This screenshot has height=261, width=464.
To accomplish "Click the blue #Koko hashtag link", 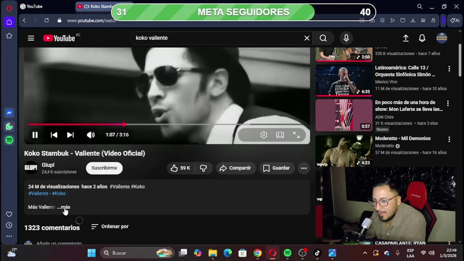I will (x=59, y=194).
